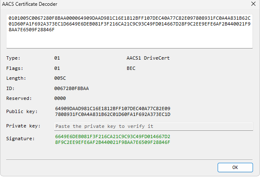
Task: Close the AACS Certificate Decoder dialog
Action: point(253,4)
